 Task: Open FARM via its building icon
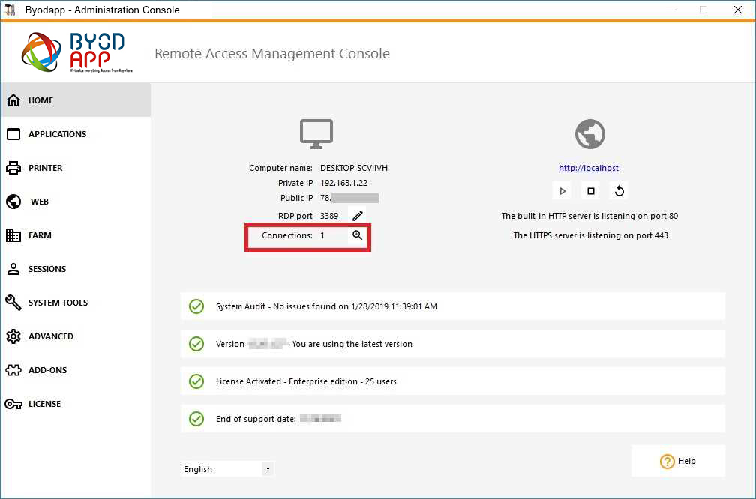13,235
